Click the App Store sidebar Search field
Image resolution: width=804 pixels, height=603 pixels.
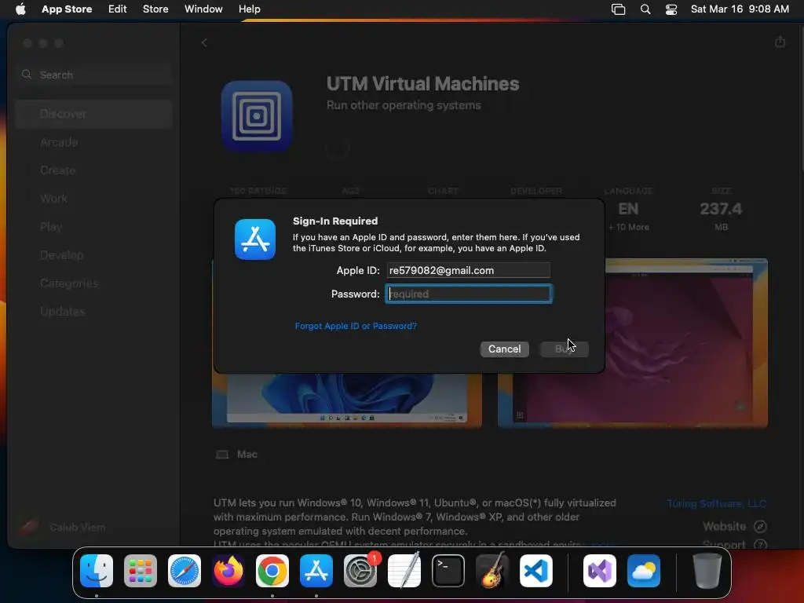click(94, 75)
